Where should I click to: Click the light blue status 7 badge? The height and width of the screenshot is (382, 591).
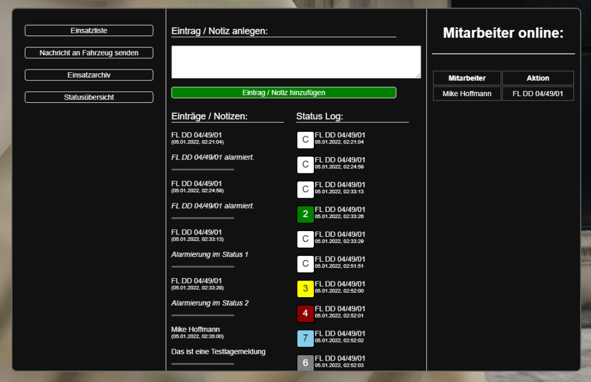click(x=305, y=338)
